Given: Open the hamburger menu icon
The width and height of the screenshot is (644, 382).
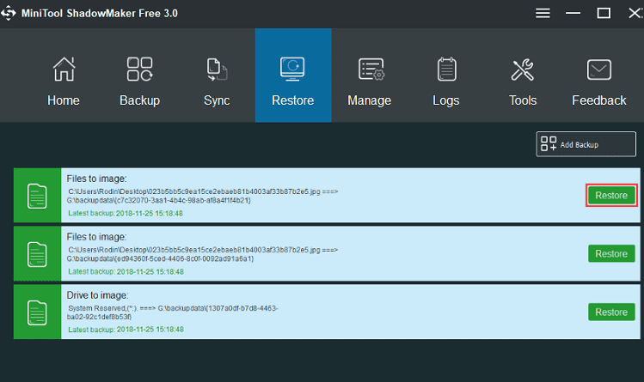Looking at the screenshot, I should (543, 13).
